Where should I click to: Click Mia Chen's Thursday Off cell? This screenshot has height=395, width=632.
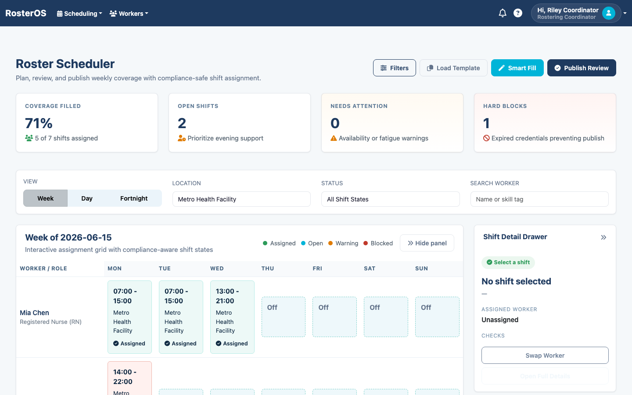point(284,317)
